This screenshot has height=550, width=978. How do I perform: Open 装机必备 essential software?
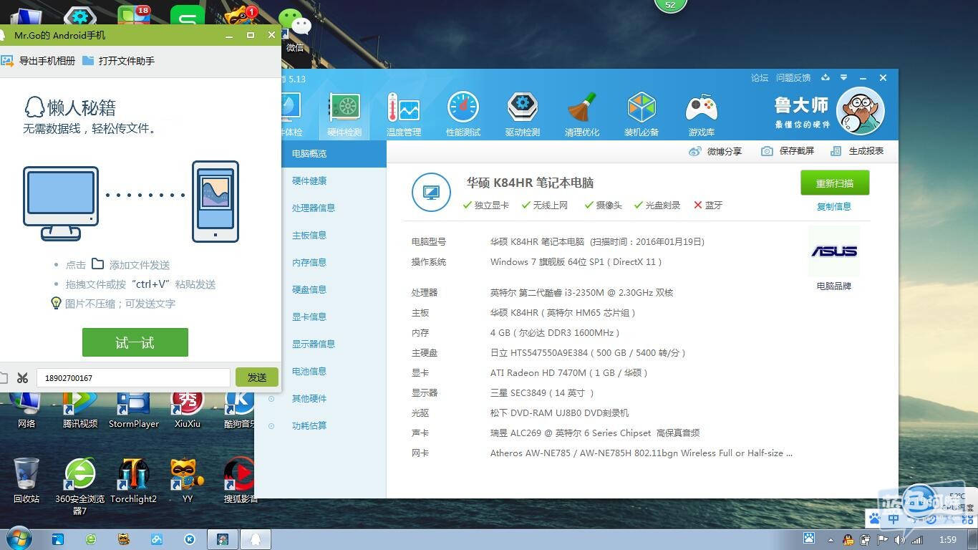641,115
